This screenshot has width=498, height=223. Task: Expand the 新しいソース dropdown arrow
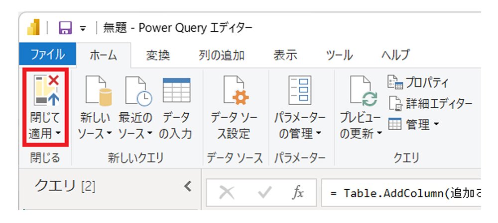109,134
